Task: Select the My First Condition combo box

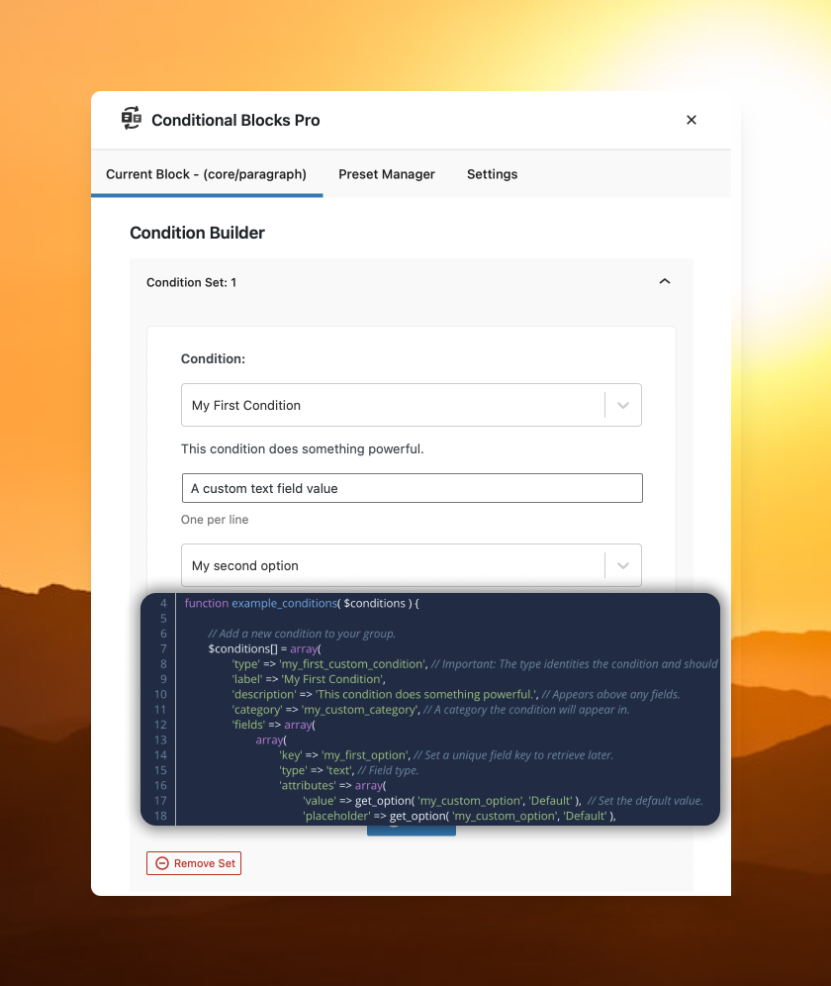Action: tap(412, 405)
